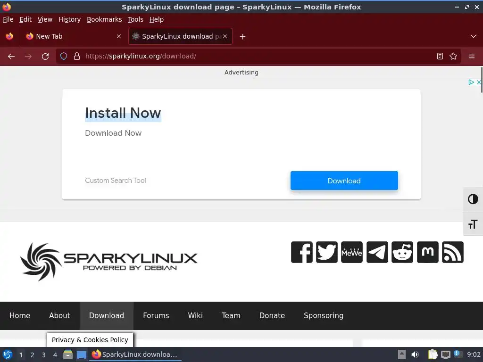The height and width of the screenshot is (362, 483).
Task: Open the MeWe social icon
Action: tap(352, 252)
